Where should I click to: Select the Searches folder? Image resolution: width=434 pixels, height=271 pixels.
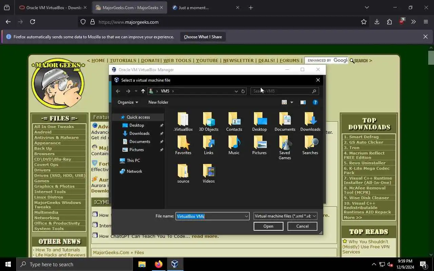[x=310, y=145]
